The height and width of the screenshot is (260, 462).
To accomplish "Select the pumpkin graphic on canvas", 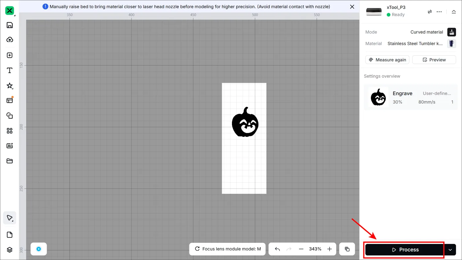I will tap(245, 122).
